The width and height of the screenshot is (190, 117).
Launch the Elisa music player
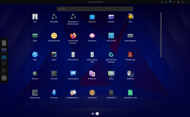(35, 36)
